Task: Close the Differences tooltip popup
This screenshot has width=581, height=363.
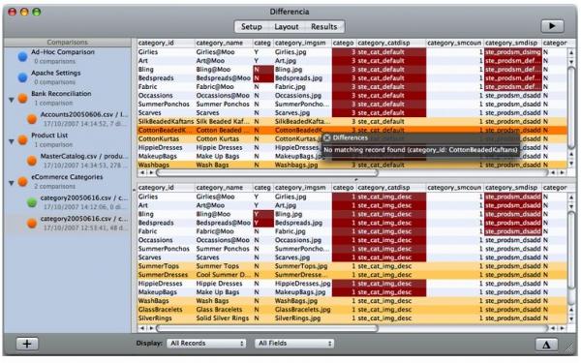Action: coord(326,137)
